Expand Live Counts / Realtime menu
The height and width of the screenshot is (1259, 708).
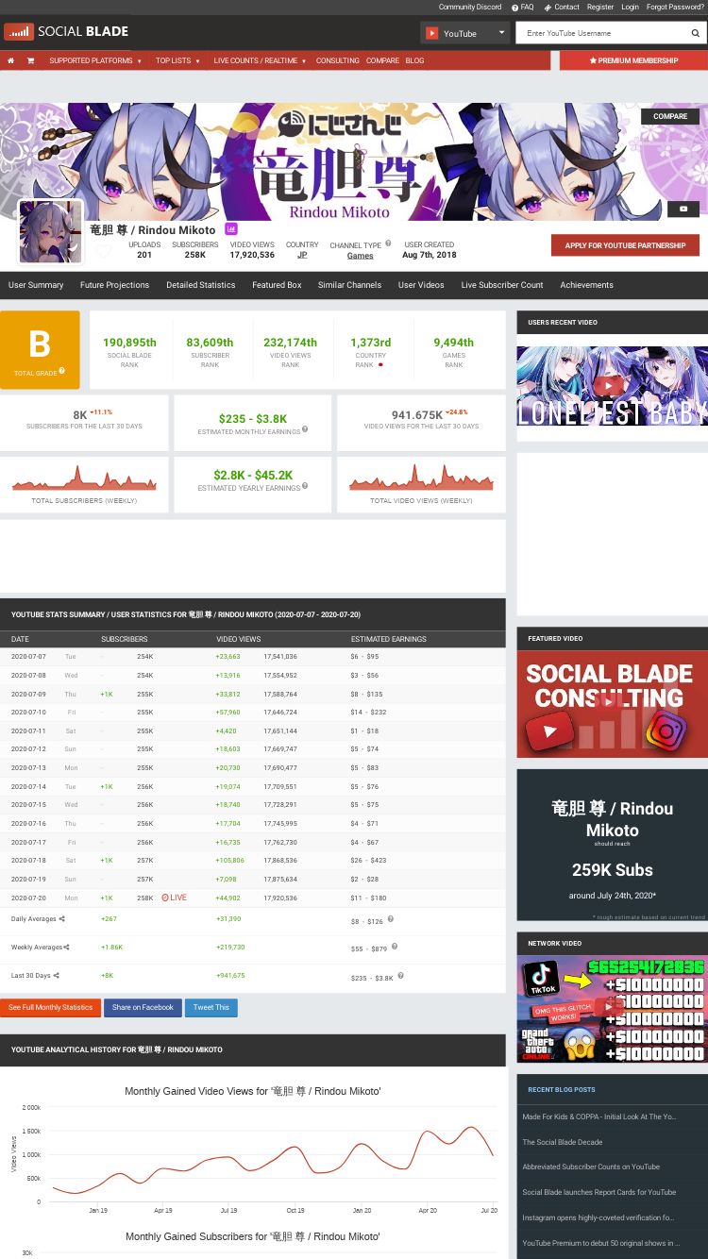[260, 60]
